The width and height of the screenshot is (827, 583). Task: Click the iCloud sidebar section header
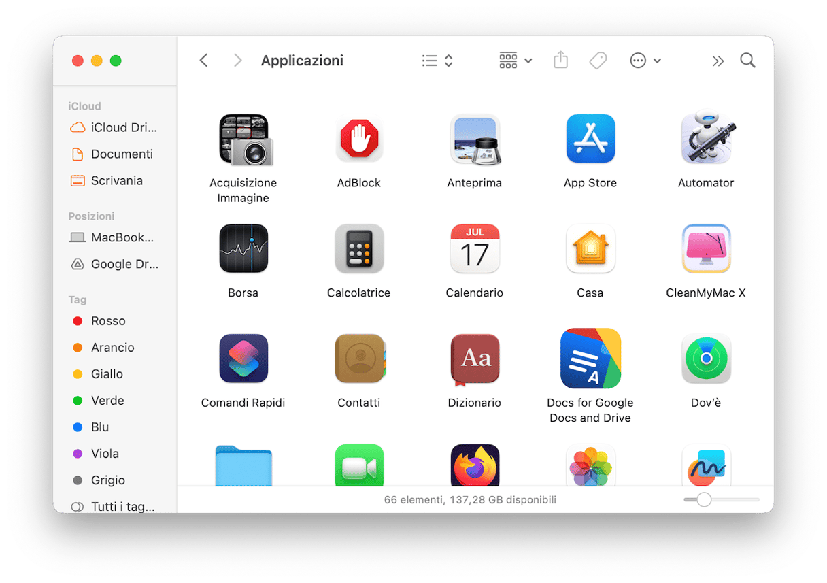(x=84, y=106)
